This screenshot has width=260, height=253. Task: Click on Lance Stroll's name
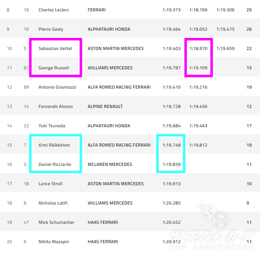[x=50, y=184]
